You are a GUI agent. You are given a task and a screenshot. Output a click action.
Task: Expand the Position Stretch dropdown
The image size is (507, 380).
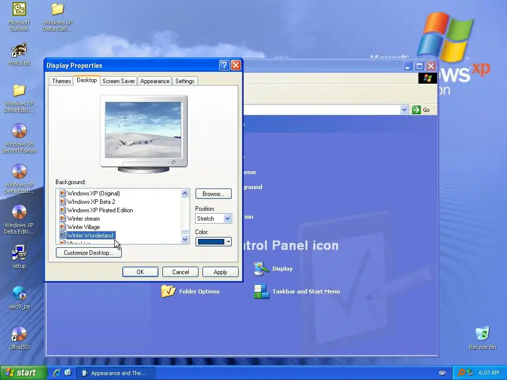[227, 218]
